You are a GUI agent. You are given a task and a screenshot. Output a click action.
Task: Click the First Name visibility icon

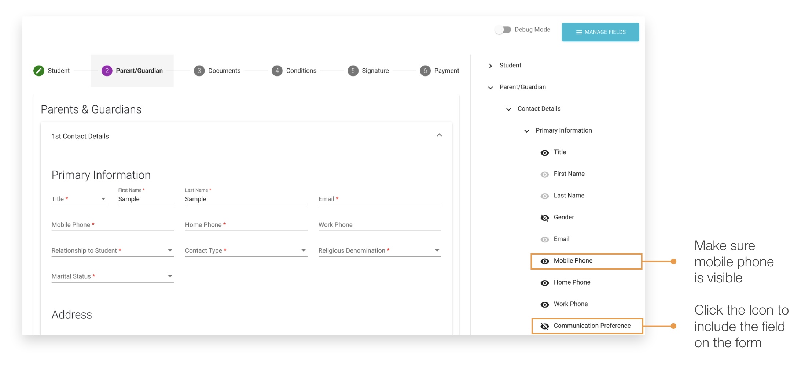[x=545, y=174]
